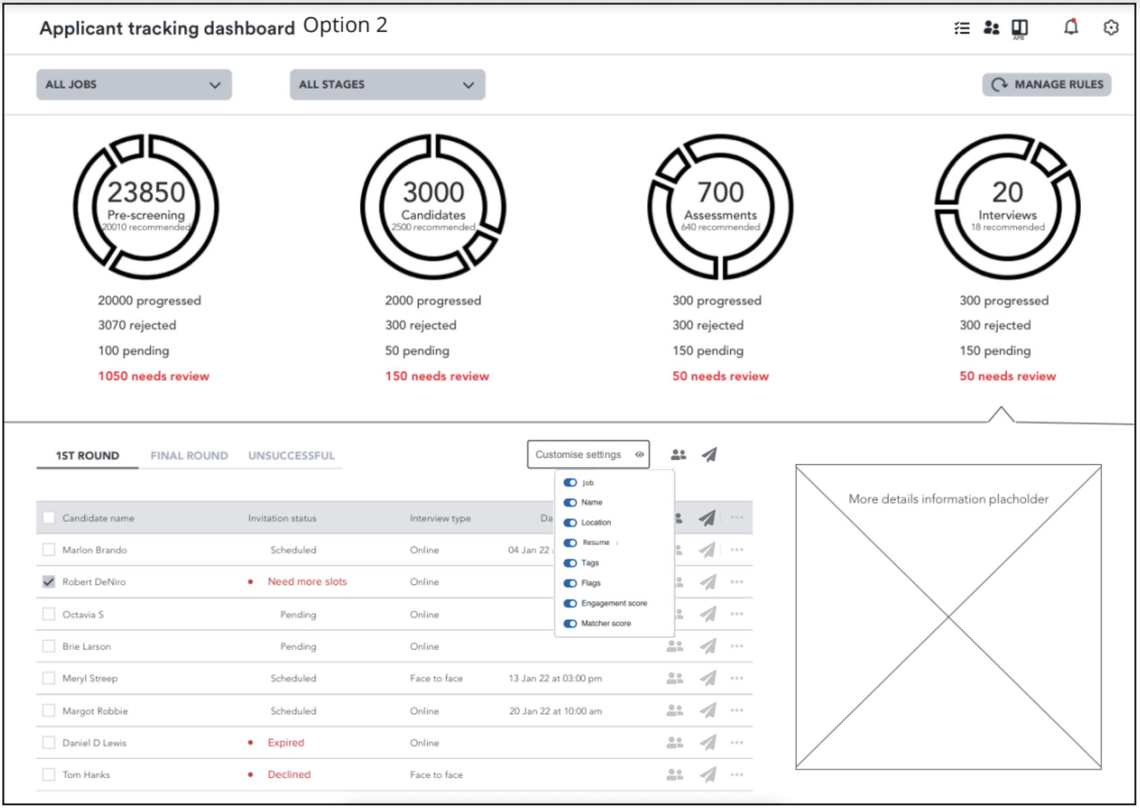
Task: Check Daniel D Lewis checkbox
Action: (x=49, y=742)
